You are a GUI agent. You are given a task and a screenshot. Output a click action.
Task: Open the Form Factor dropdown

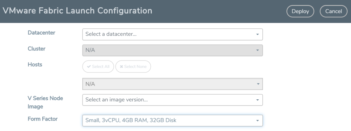pos(172,121)
